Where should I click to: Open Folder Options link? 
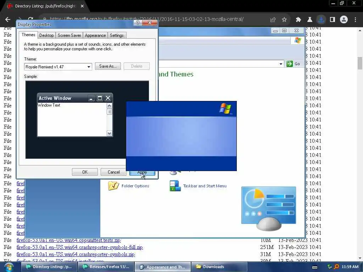pos(135,186)
